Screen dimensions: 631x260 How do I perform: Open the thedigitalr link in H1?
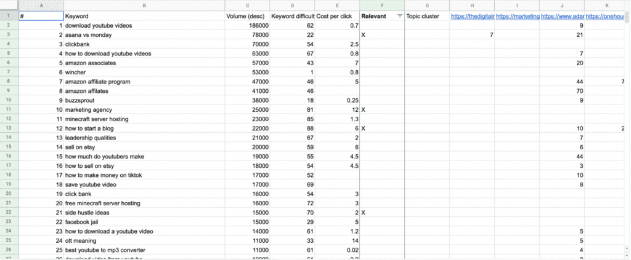point(473,16)
